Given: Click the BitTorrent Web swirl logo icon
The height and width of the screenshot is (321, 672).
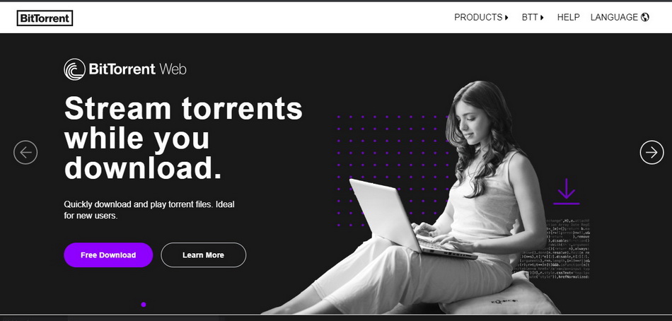Looking at the screenshot, I should click(74, 69).
